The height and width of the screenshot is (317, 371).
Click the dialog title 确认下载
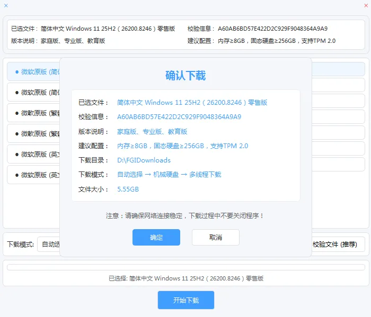(x=185, y=76)
